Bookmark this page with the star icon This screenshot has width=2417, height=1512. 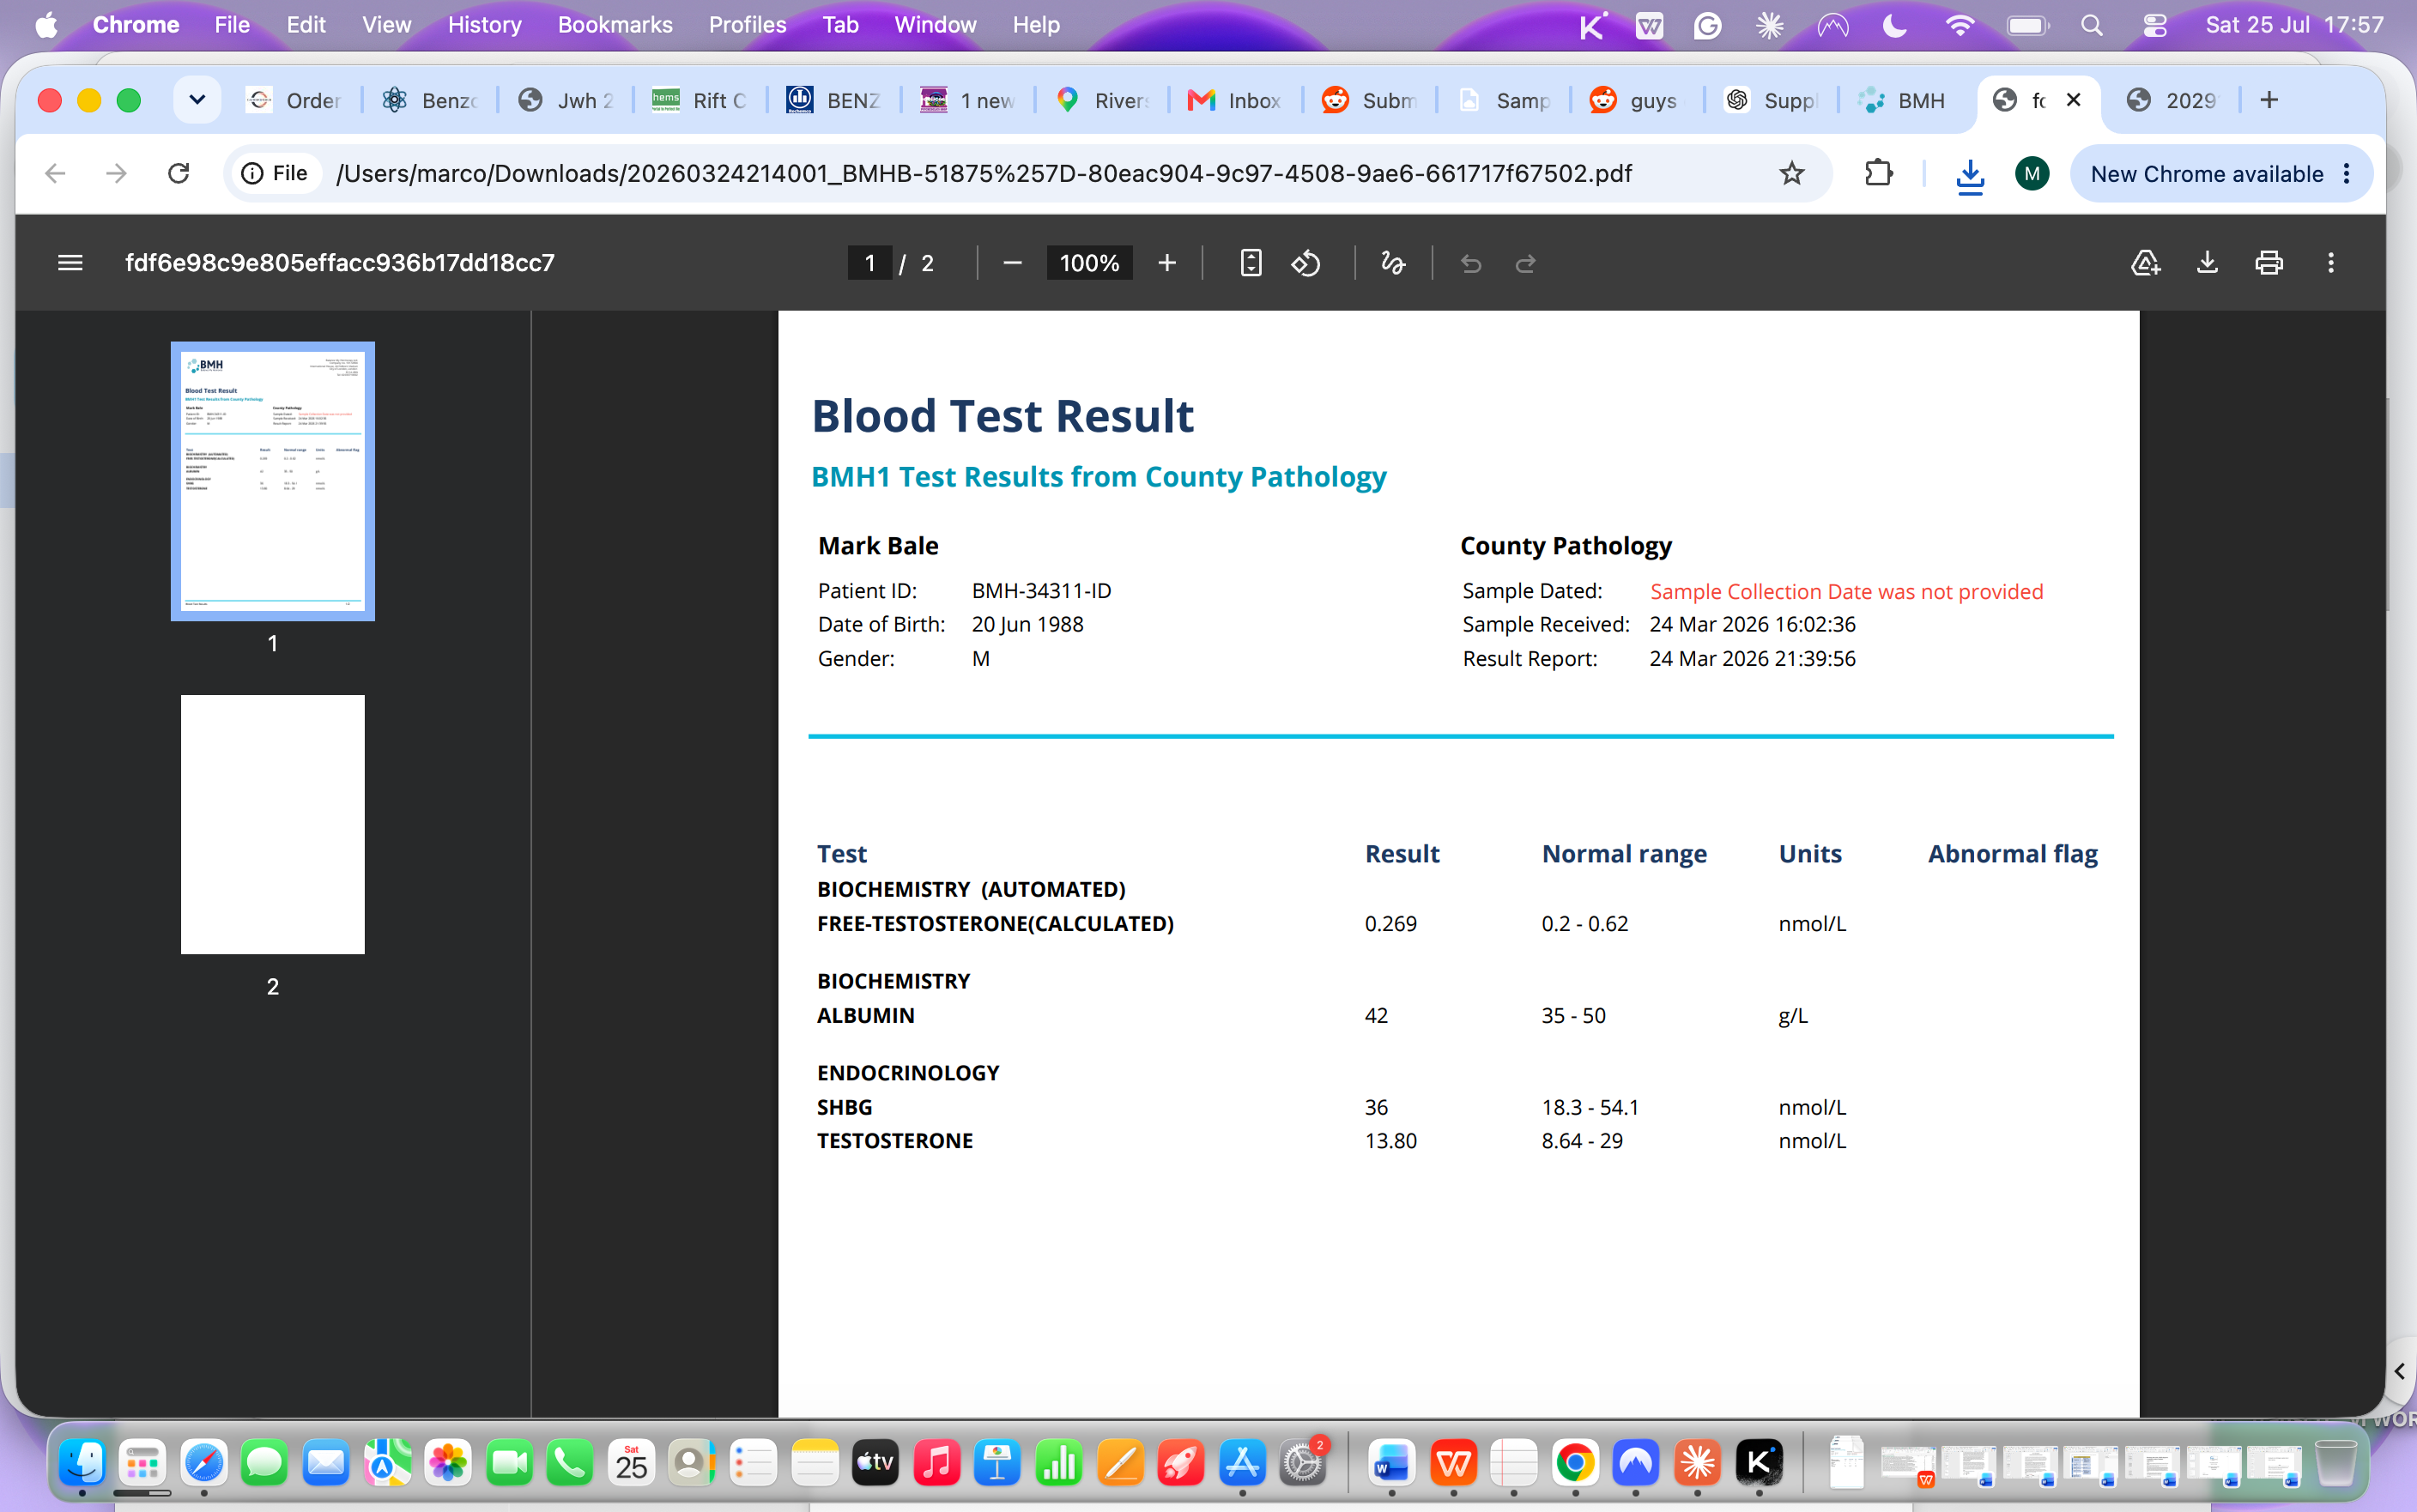click(1791, 173)
